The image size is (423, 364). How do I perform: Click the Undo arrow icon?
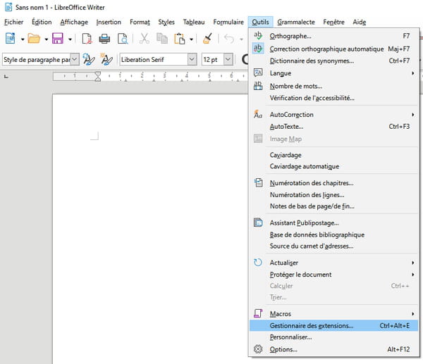click(x=229, y=39)
